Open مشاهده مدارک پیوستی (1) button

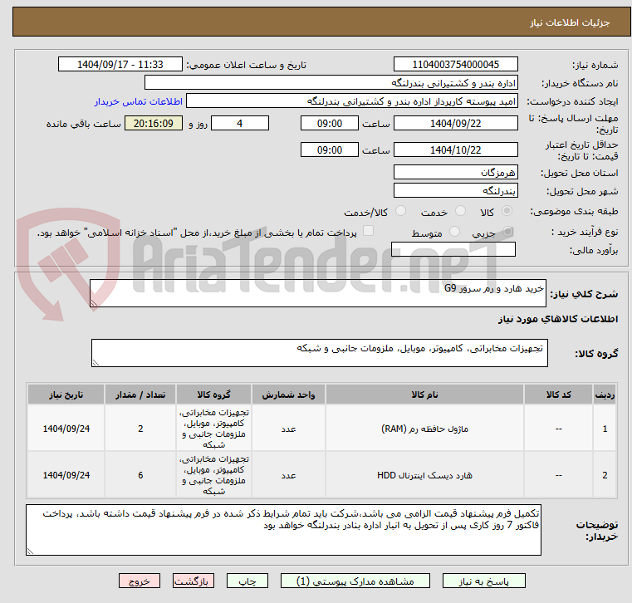[x=355, y=581]
